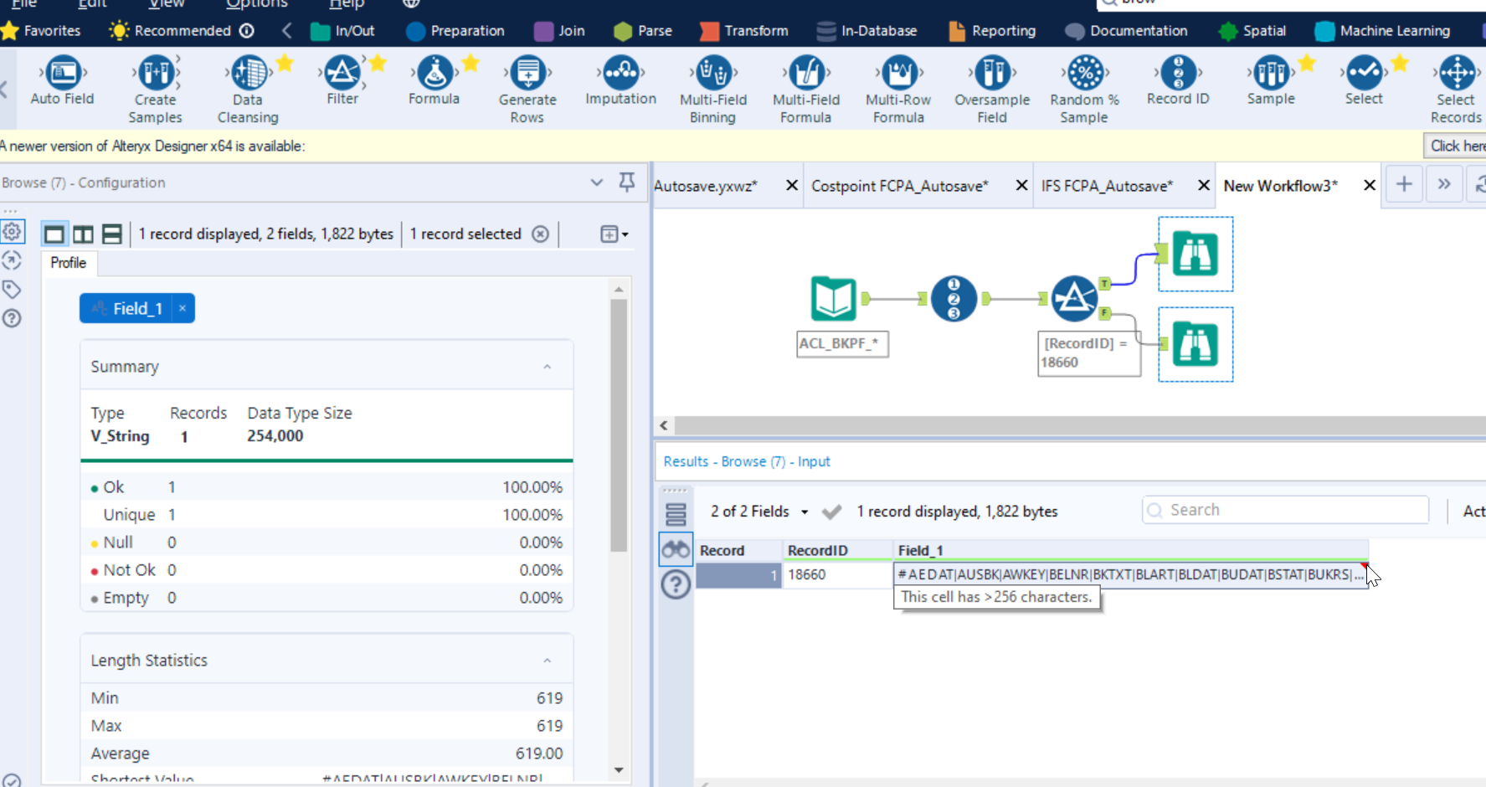Click the ACL_BKPF input data node
Image resolution: width=1486 pixels, height=787 pixels.
tap(833, 298)
